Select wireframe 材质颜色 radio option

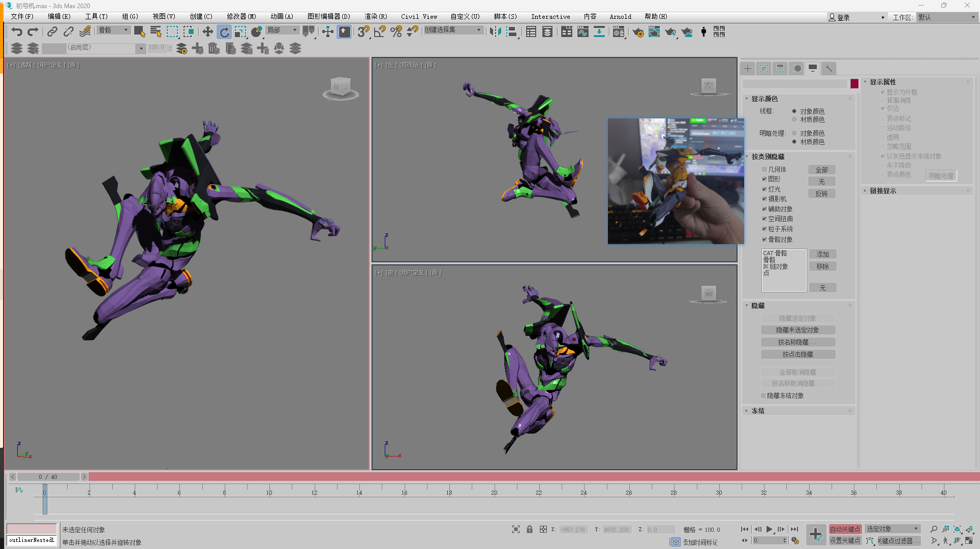794,119
